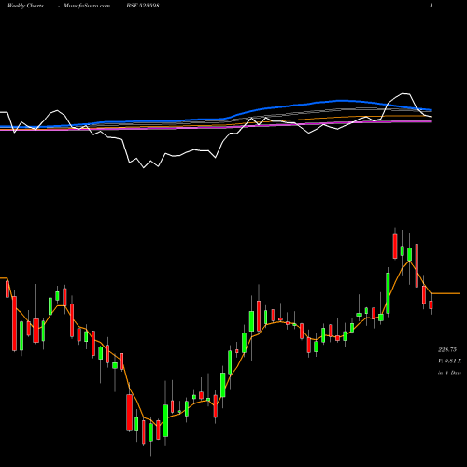Click the 'Weekly Charts' title text
Image resolution: width=467 pixels, height=467 pixels.
point(25,6)
